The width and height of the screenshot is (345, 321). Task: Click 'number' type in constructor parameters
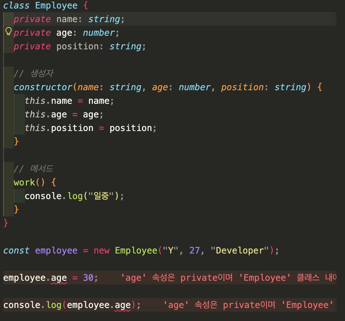point(195,87)
